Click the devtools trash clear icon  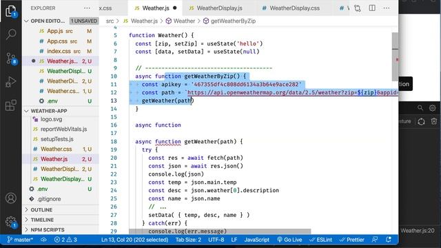point(434,121)
